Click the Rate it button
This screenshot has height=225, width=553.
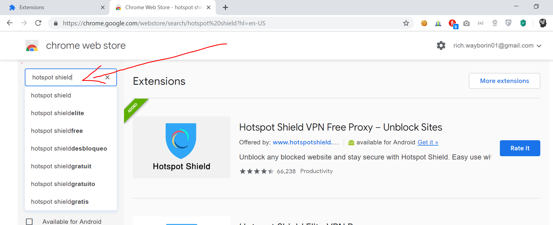click(520, 148)
